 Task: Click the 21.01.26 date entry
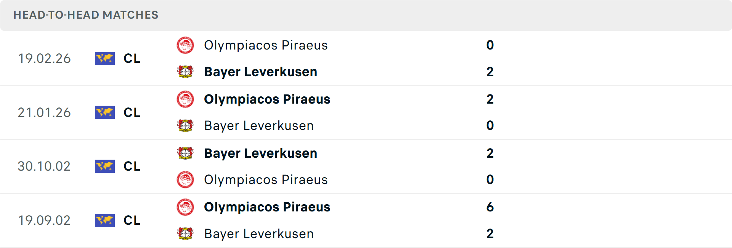pyautogui.click(x=44, y=112)
